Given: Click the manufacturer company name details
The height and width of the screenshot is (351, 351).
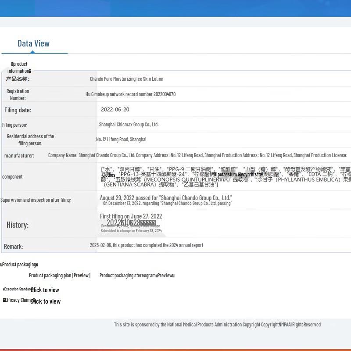Looking at the screenshot, I should pos(197,155).
